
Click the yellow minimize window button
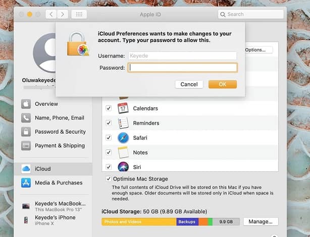coord(30,14)
